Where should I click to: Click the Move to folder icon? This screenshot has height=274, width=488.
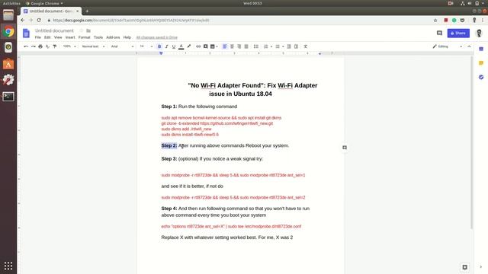[88, 30]
